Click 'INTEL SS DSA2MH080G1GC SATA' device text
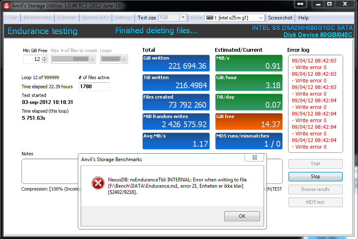This screenshot has width=358, height=239. 302,28
